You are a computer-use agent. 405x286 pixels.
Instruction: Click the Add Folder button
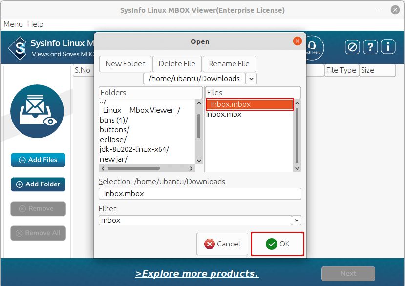(38, 184)
